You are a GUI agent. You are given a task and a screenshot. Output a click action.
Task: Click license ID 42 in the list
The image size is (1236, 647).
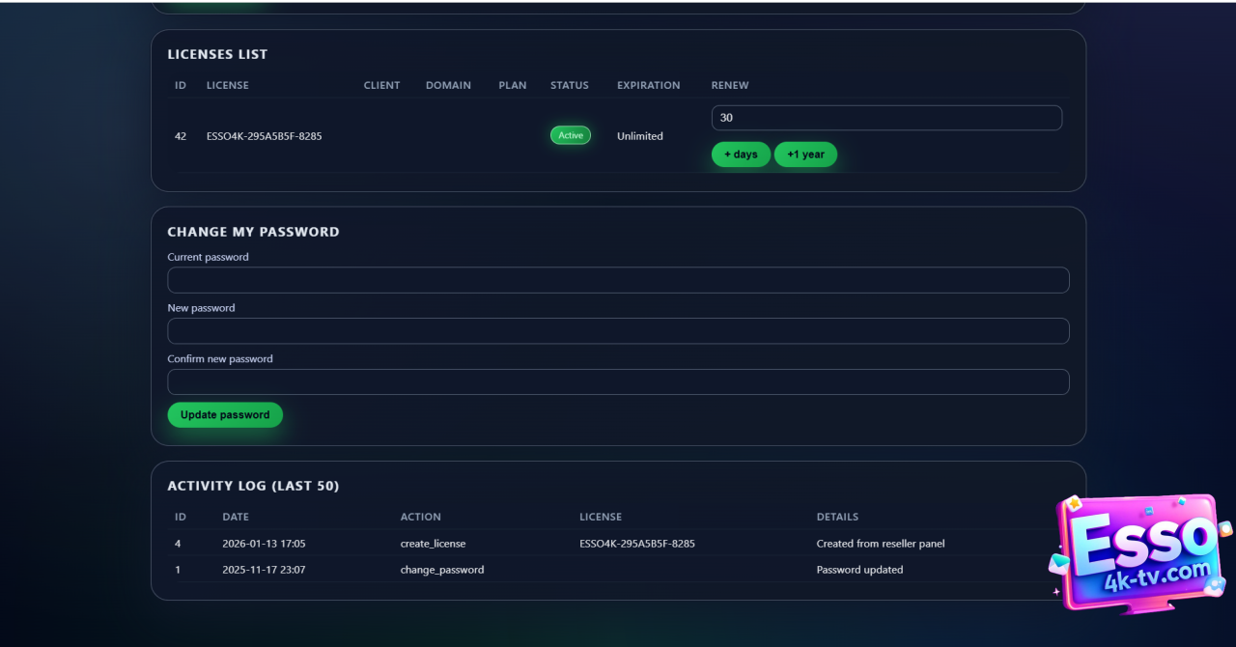coord(181,136)
